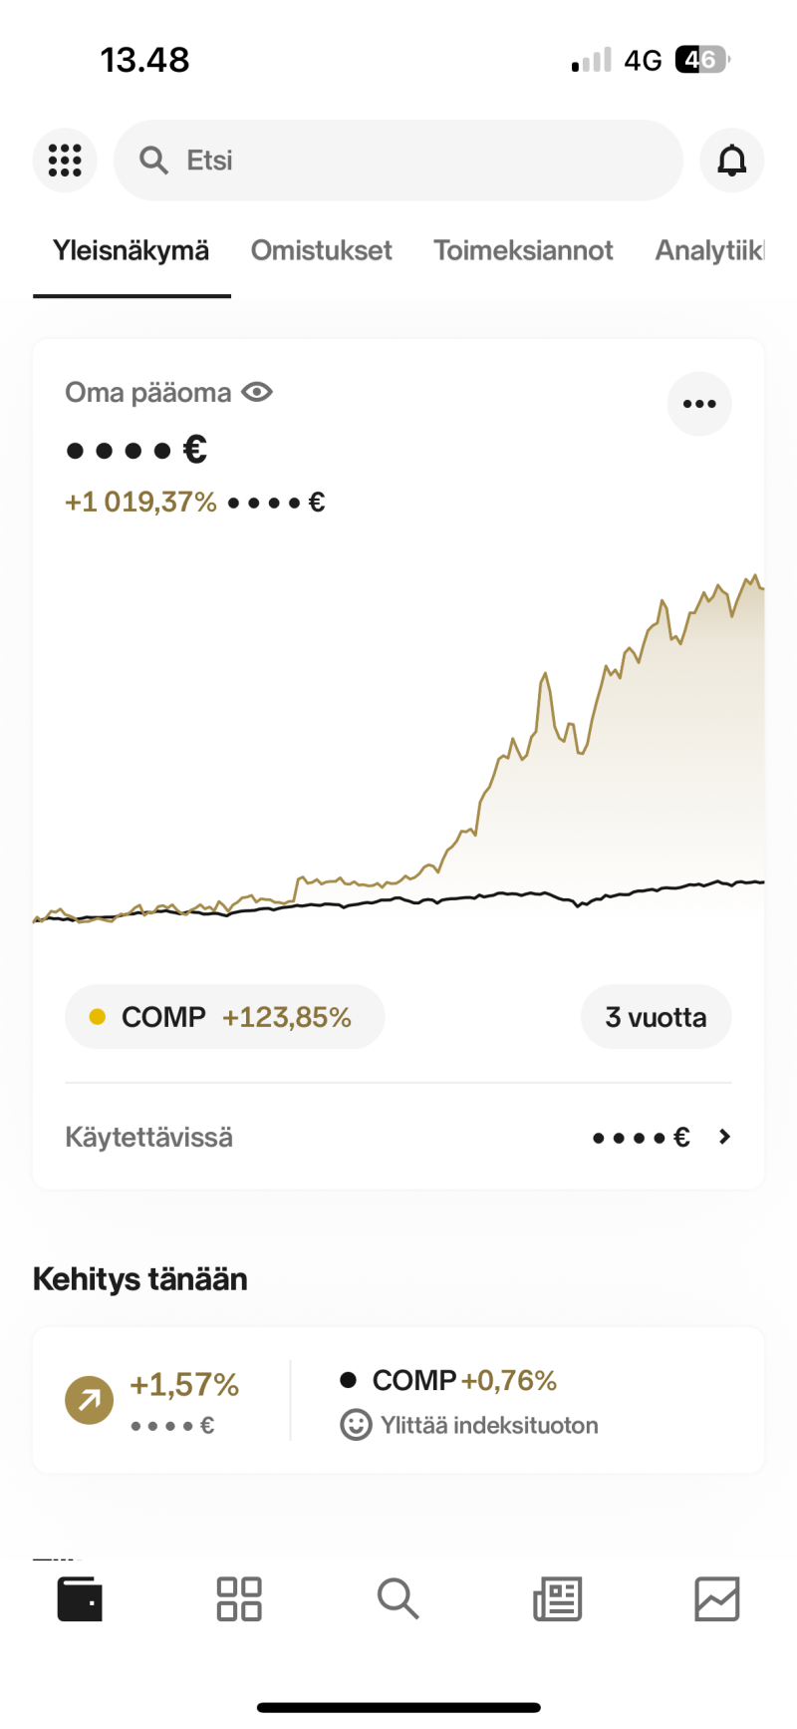This screenshot has height=1729, width=797.
Task: Toggle the Oma pääoma eye visibility
Action: [257, 392]
